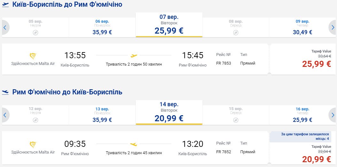
Task: Click the selected 07 вер. Вівторок date tab
Action: (169, 25)
